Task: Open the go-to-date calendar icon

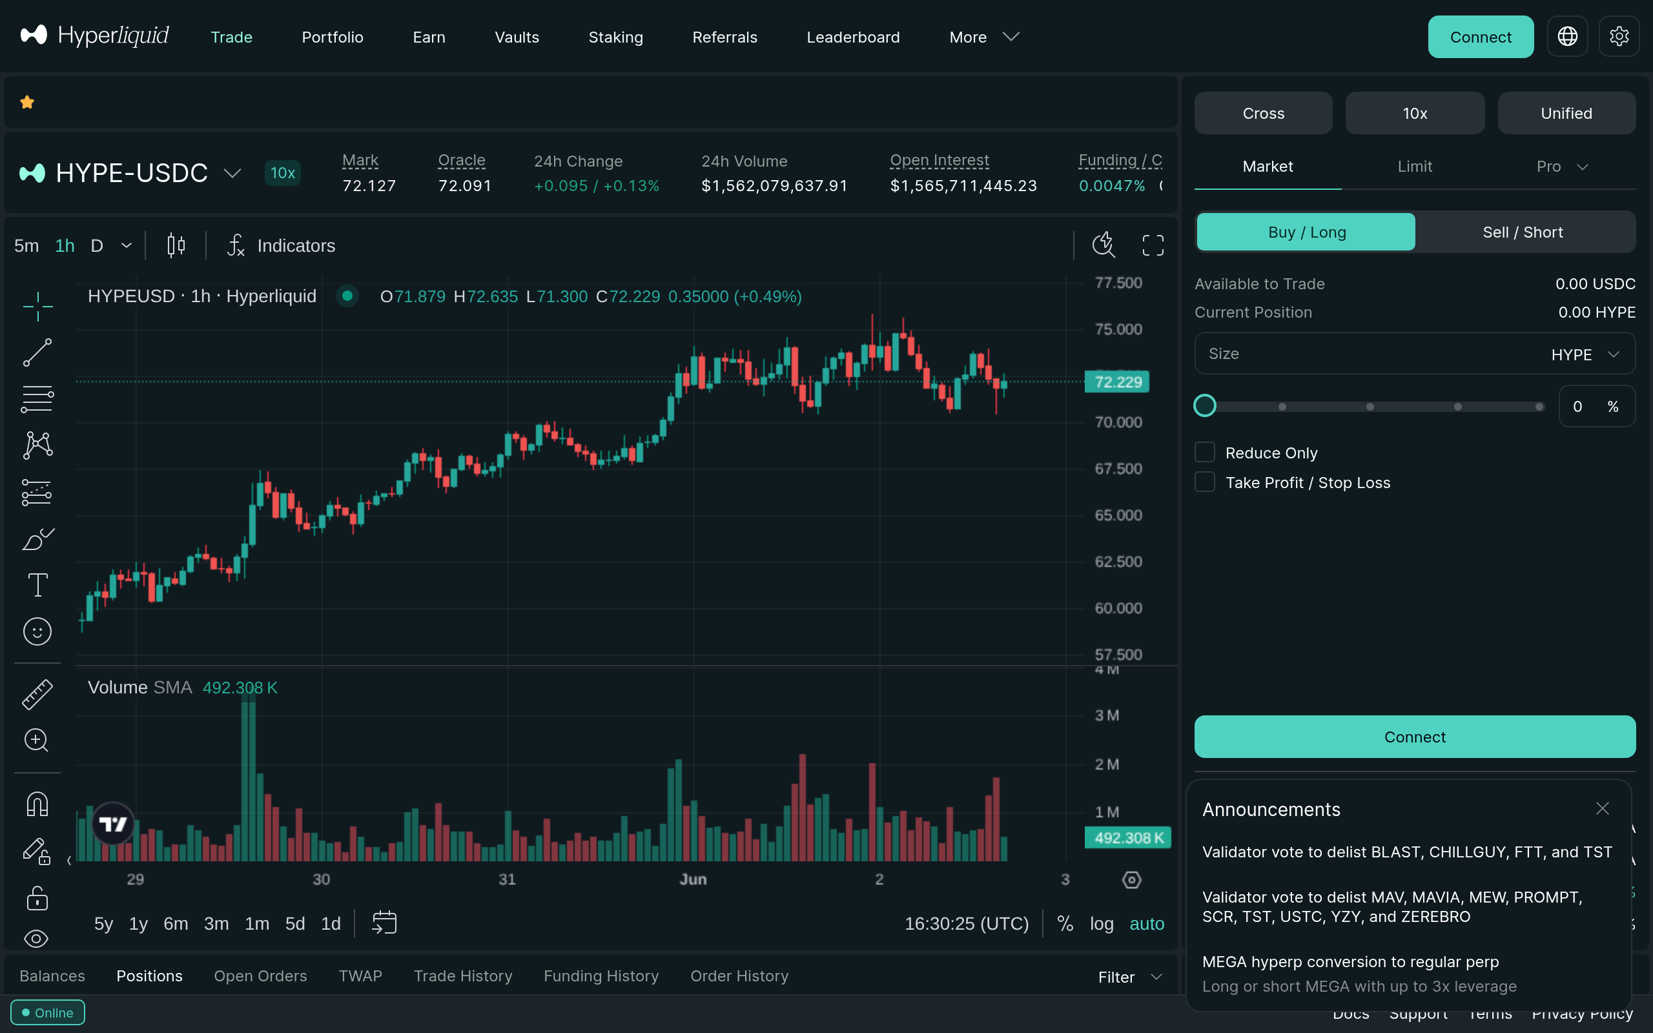Action: (384, 923)
